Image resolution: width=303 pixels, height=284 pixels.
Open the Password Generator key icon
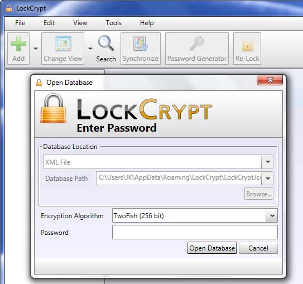coord(197,44)
